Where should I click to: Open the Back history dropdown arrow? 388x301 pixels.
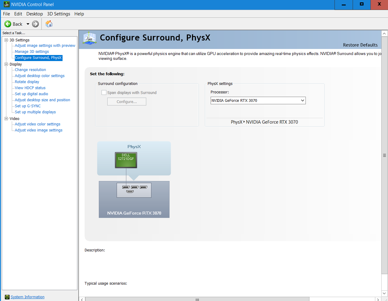[x=28, y=24]
